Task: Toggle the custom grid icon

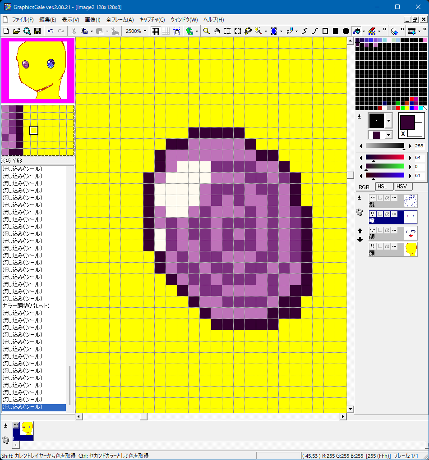Action: point(166,31)
